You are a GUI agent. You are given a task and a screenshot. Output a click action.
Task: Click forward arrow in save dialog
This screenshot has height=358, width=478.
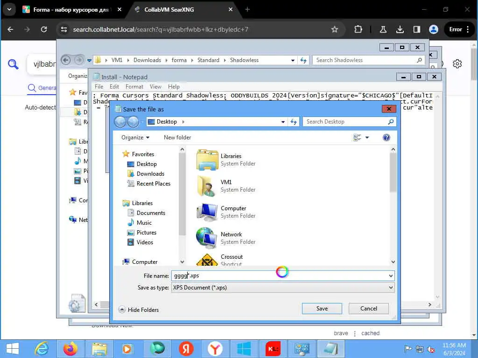[x=133, y=122]
